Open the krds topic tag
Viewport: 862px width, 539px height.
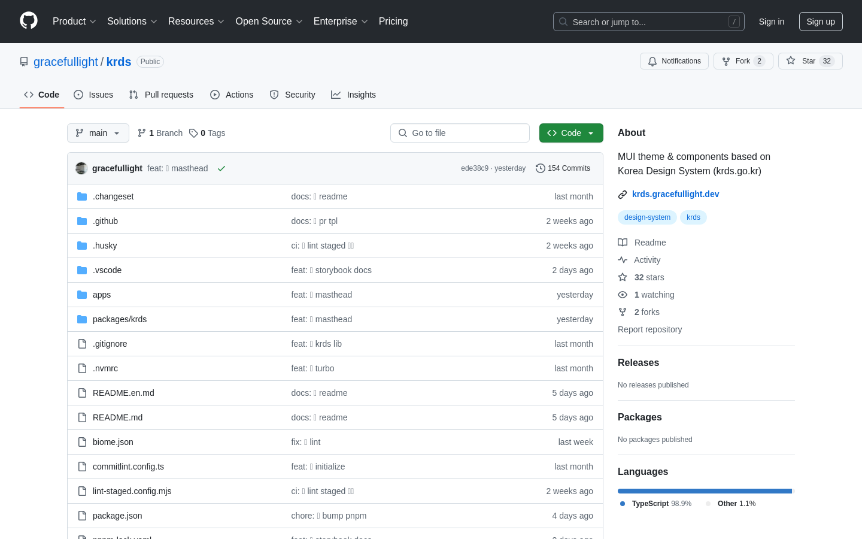tap(693, 217)
